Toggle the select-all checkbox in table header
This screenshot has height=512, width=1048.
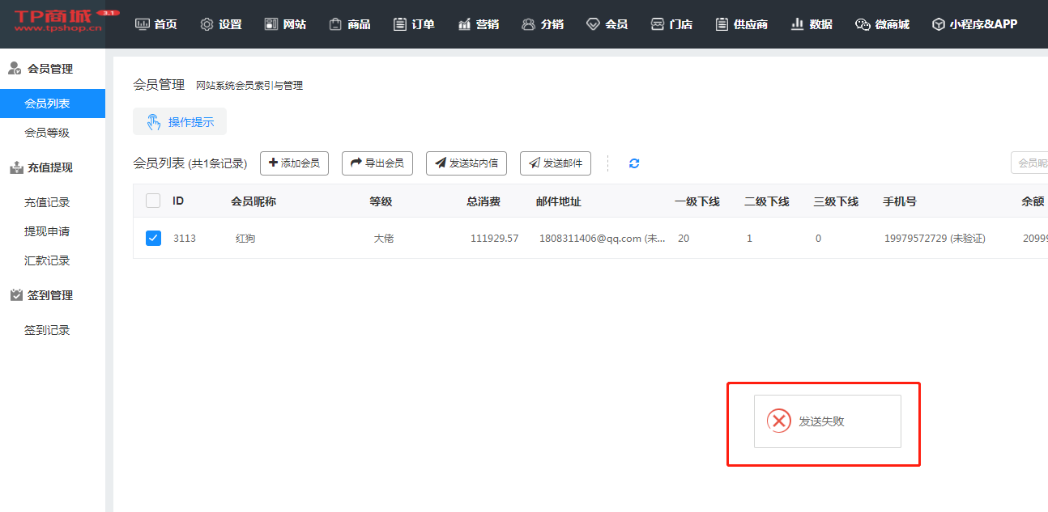(x=153, y=201)
